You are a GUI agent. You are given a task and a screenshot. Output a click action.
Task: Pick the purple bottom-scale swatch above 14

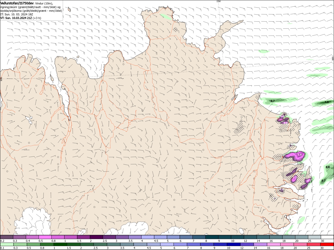click(260, 245)
